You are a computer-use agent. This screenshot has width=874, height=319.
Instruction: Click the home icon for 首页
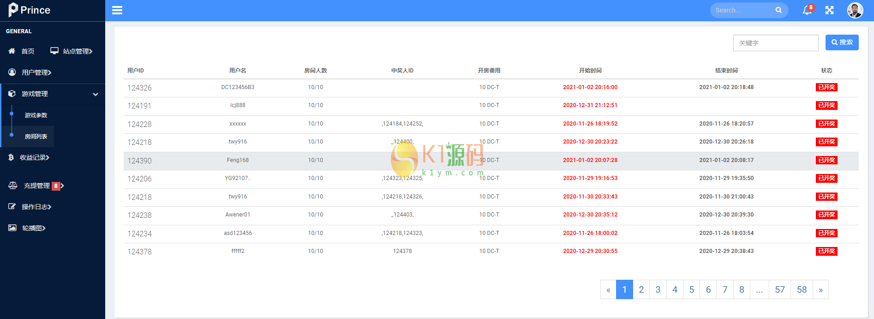[12, 51]
